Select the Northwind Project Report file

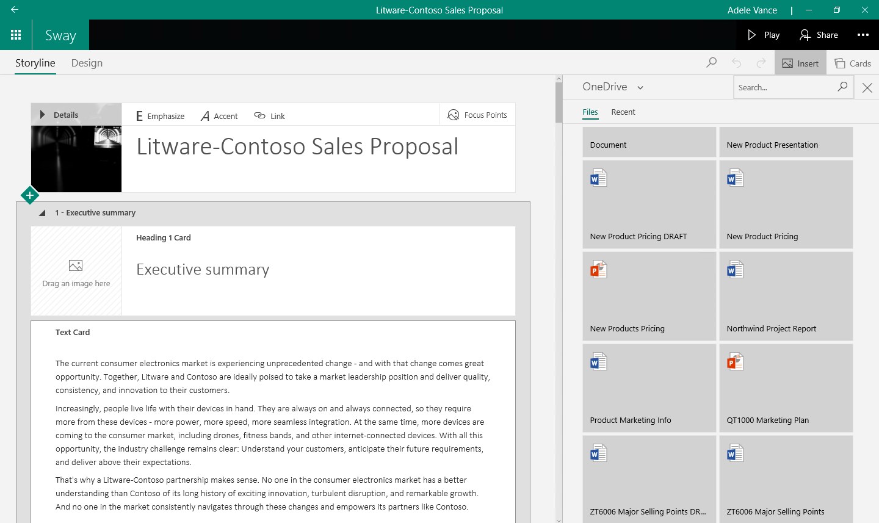(786, 297)
